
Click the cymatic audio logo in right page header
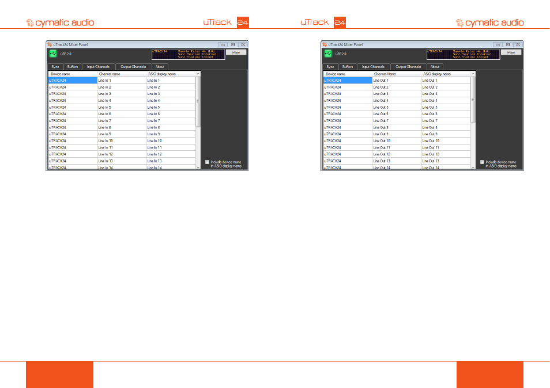coord(489,23)
